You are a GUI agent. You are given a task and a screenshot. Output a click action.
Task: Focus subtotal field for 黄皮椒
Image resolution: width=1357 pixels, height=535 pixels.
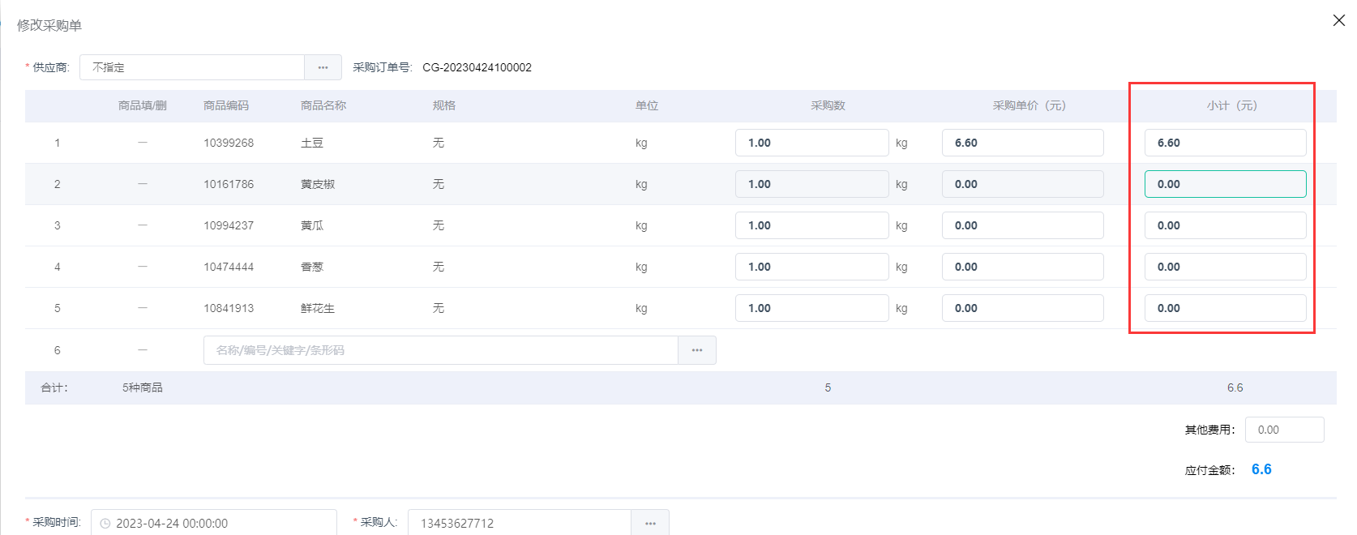pyautogui.click(x=1225, y=184)
